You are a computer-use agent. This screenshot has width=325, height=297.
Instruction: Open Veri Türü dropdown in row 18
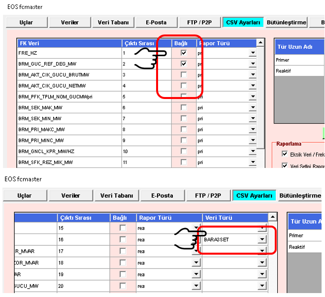262,263
